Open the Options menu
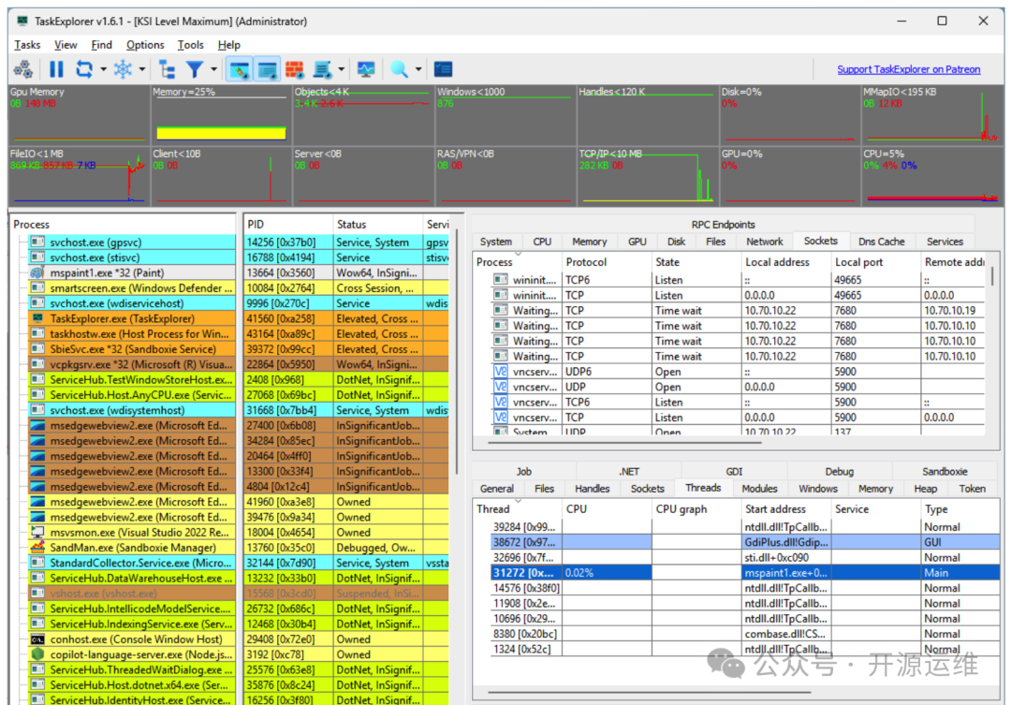 point(145,45)
